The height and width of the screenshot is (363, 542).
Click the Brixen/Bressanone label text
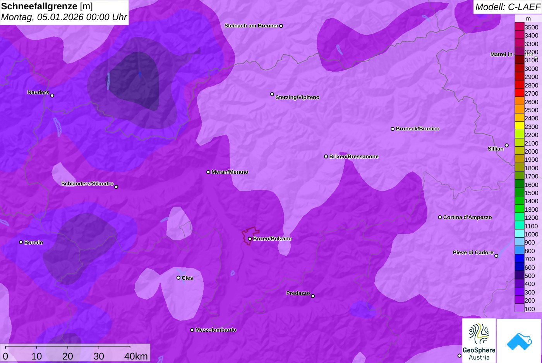pos(354,157)
